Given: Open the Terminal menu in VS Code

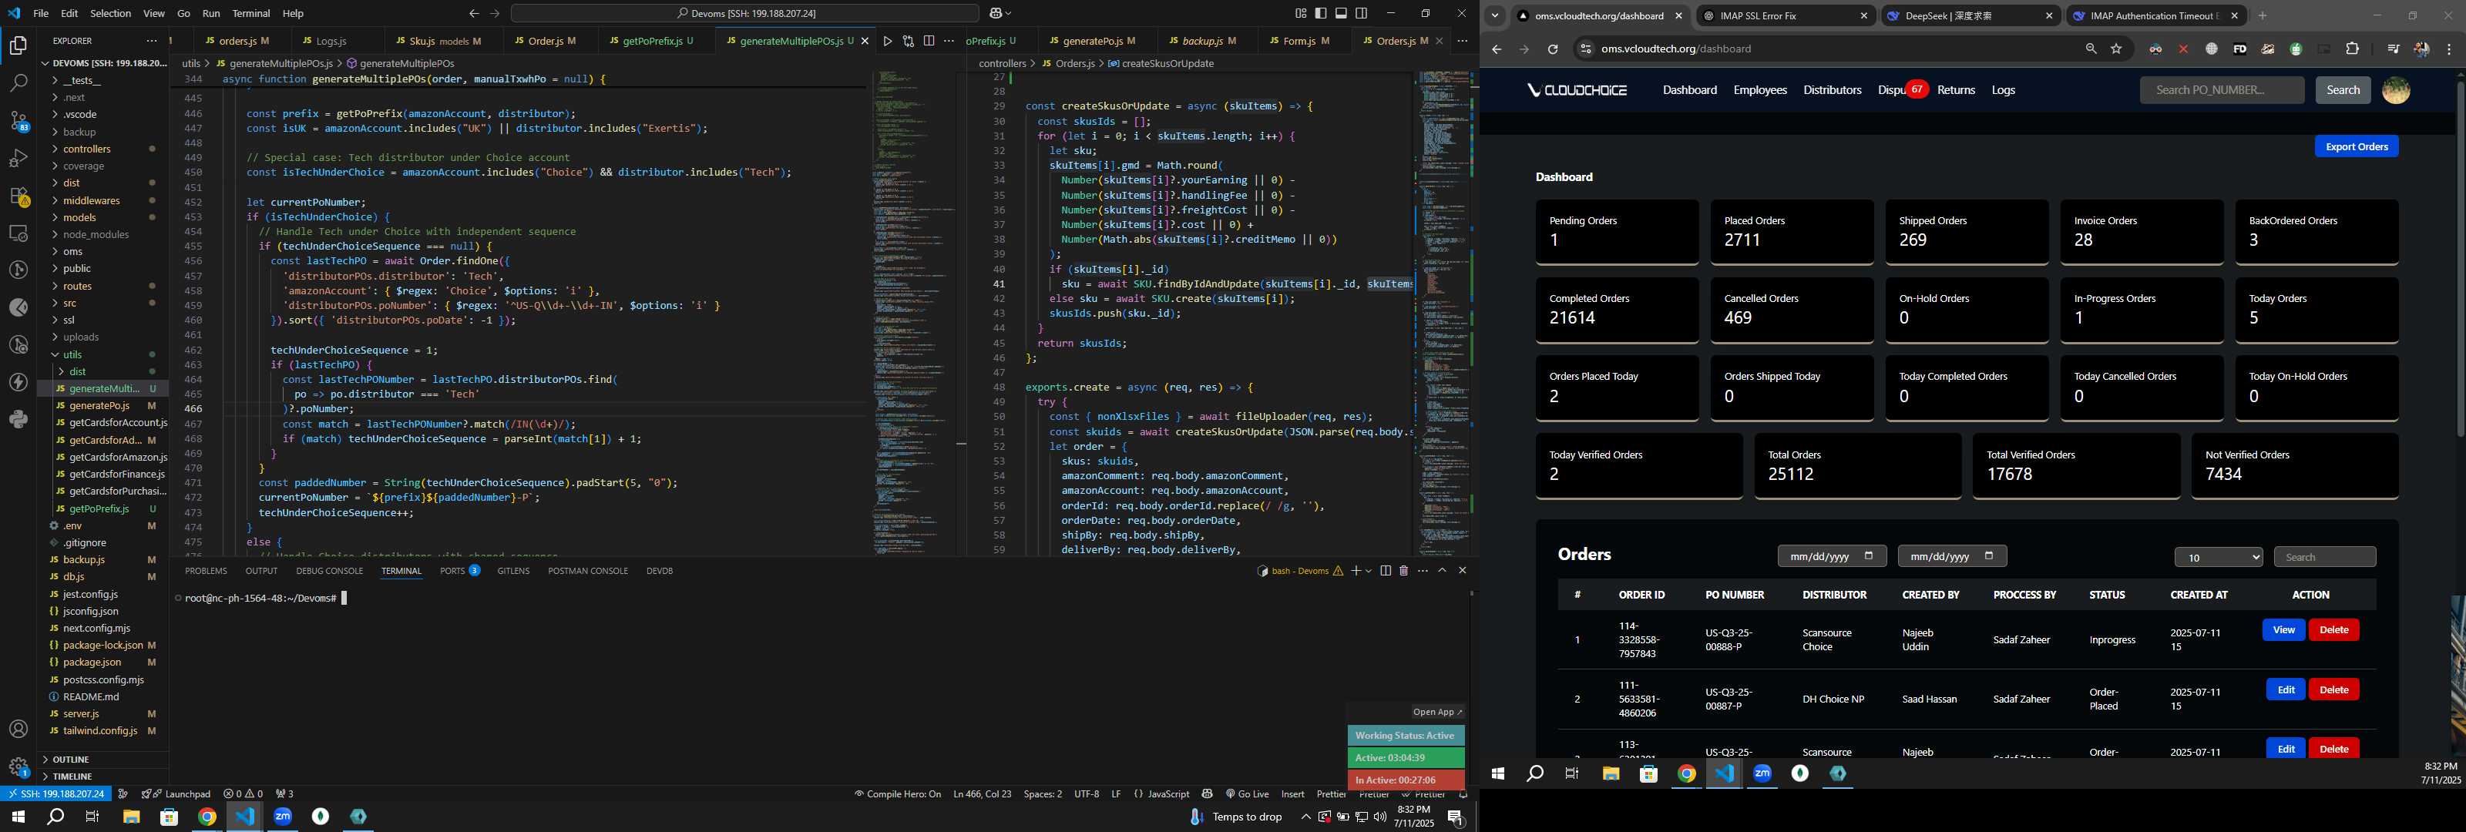Looking at the screenshot, I should coord(250,13).
